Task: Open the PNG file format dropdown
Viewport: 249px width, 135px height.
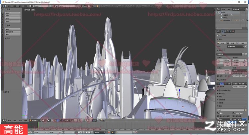Action: coord(224,119)
